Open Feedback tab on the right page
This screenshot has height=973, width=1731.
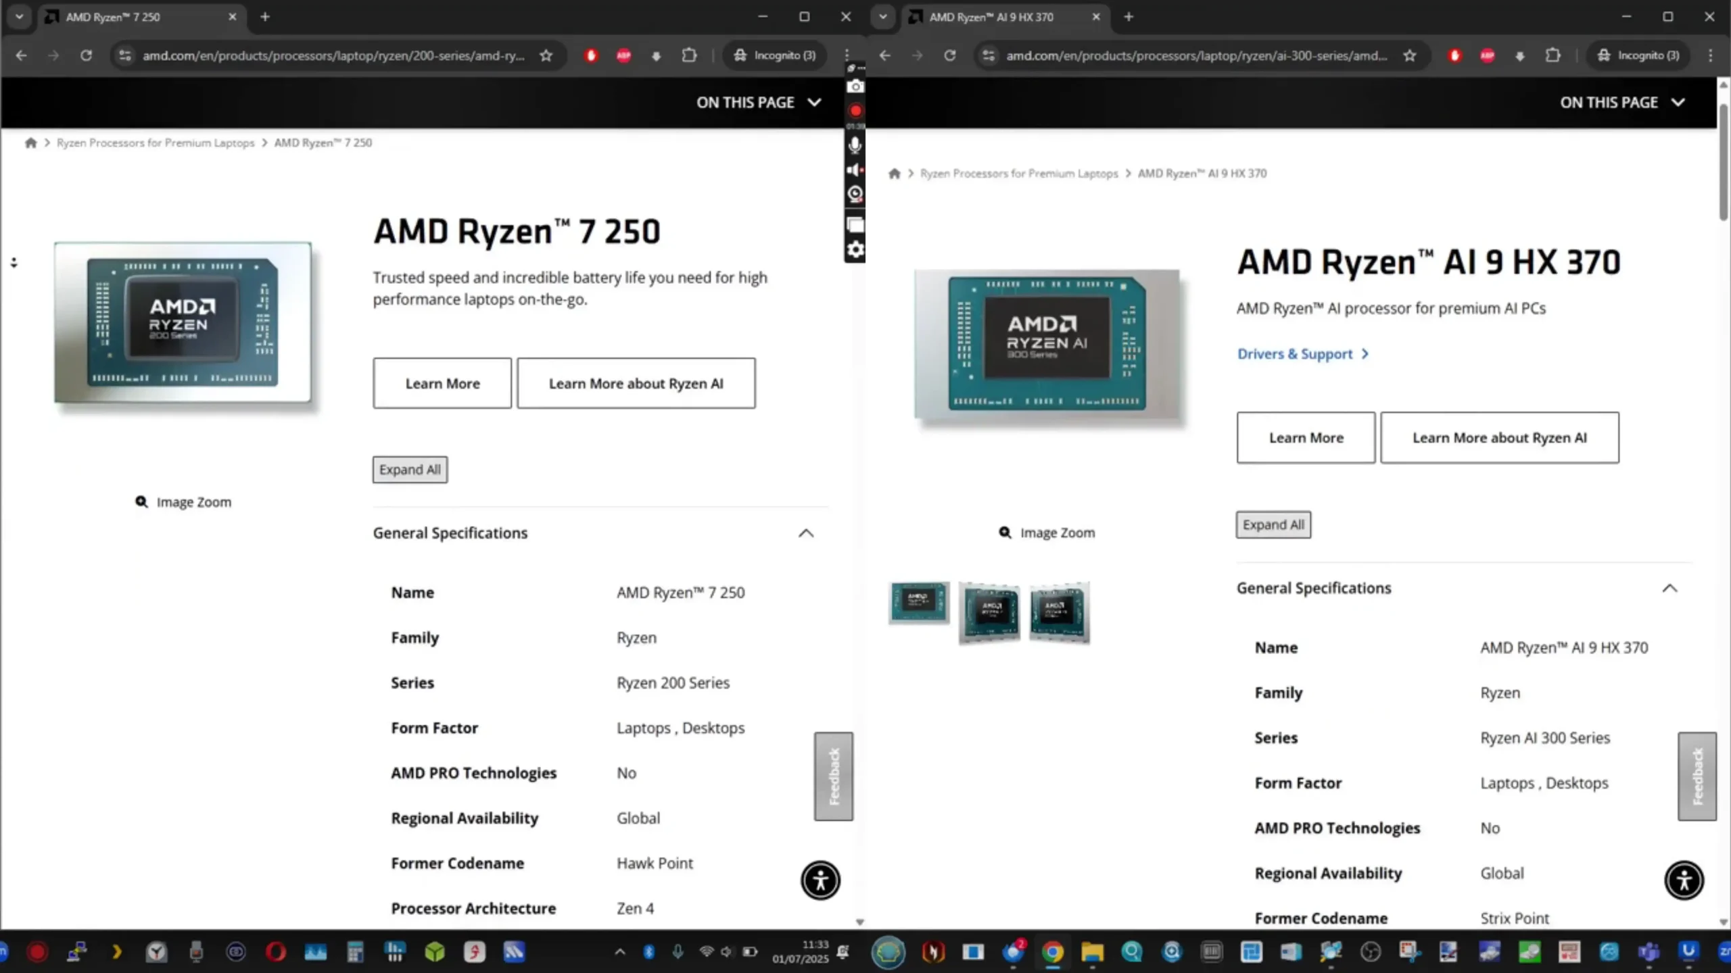(1697, 776)
